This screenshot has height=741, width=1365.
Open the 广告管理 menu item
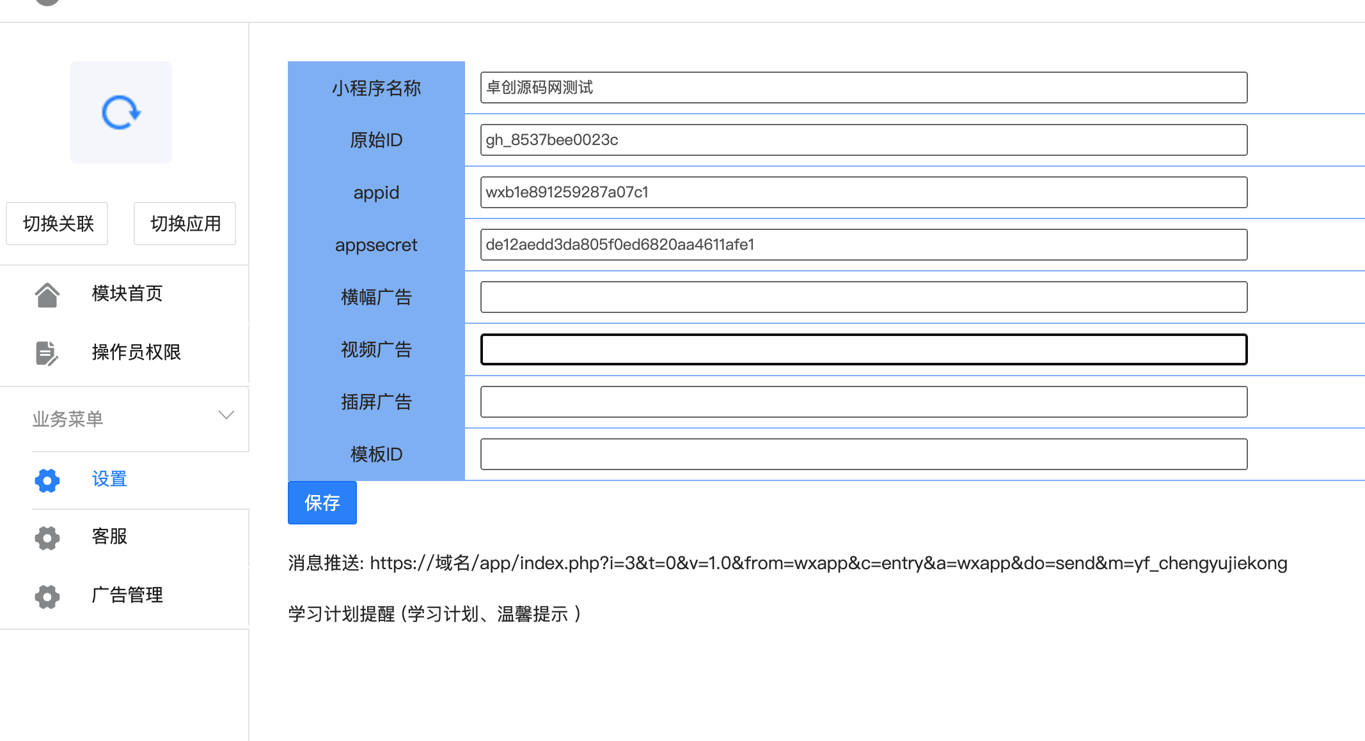pyautogui.click(x=127, y=595)
